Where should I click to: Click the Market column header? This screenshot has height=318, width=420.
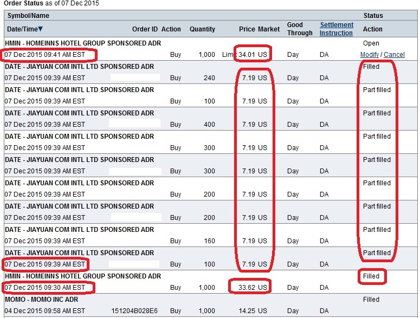pos(269,29)
